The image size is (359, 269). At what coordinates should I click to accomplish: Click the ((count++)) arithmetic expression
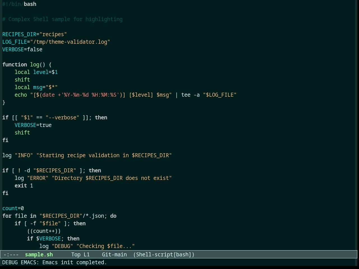[44, 231]
